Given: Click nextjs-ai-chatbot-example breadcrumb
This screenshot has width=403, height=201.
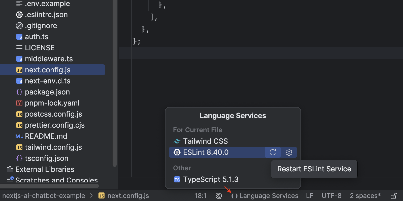Looking at the screenshot, I should 44,196.
